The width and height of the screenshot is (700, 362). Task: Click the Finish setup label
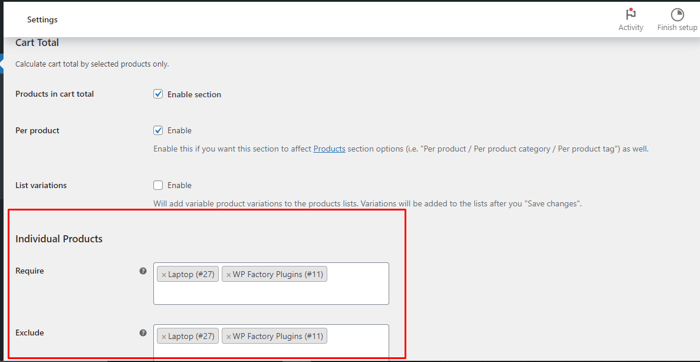point(677,28)
